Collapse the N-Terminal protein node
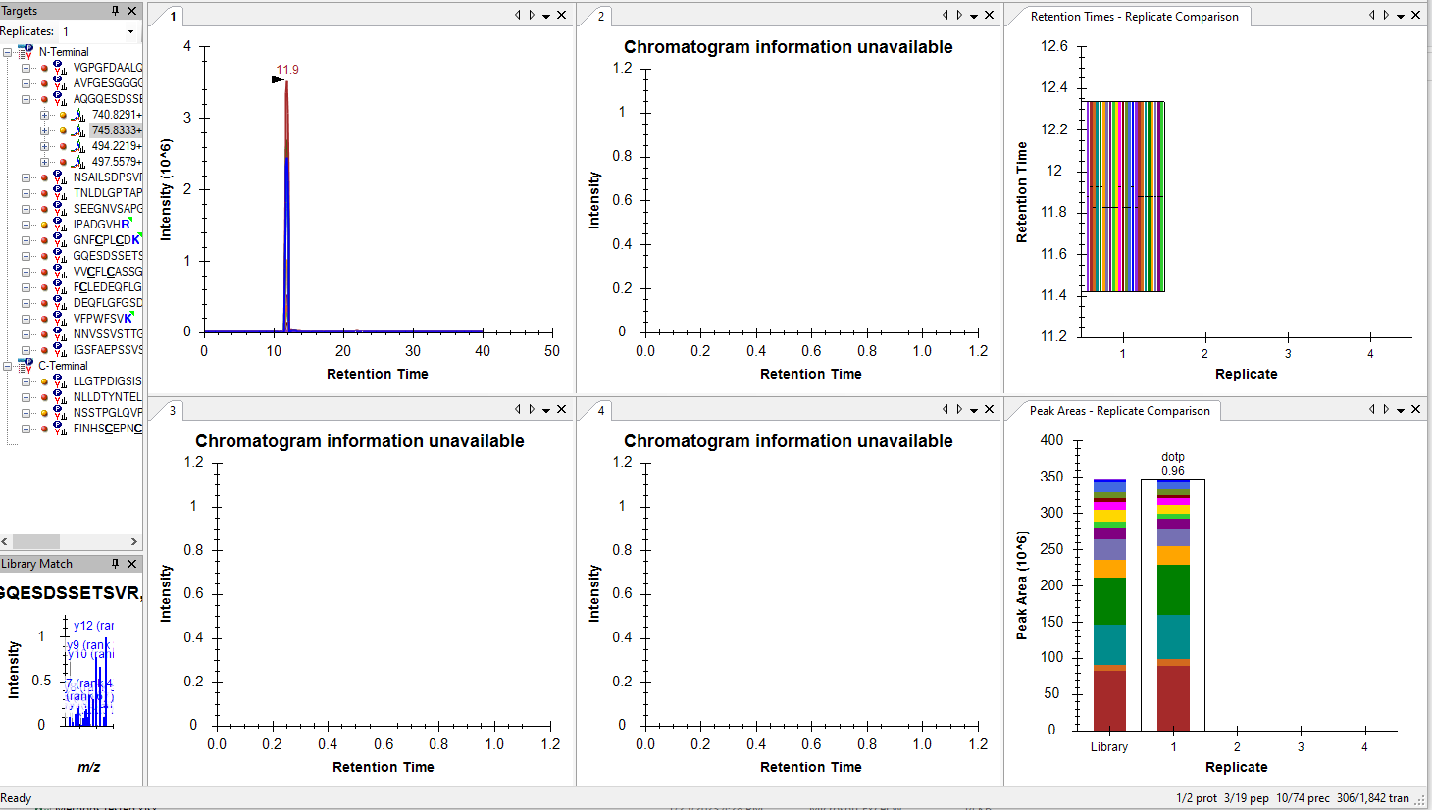Image resolution: width=1432 pixels, height=810 pixels. pos(8,52)
